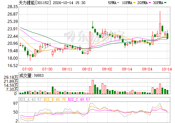Click the 97 RSI axis label
Screen dimensions: 175x123
[x=15, y=103]
